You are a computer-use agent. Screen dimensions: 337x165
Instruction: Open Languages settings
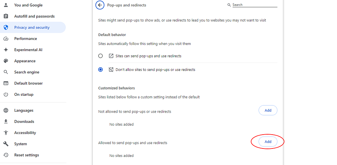tap(24, 110)
